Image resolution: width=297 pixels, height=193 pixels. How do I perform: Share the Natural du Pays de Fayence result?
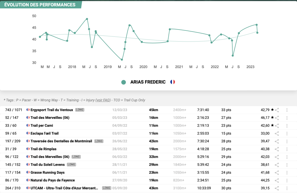pos(277,181)
